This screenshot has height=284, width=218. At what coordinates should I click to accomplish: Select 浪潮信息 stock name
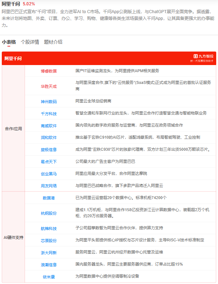coord(49,264)
